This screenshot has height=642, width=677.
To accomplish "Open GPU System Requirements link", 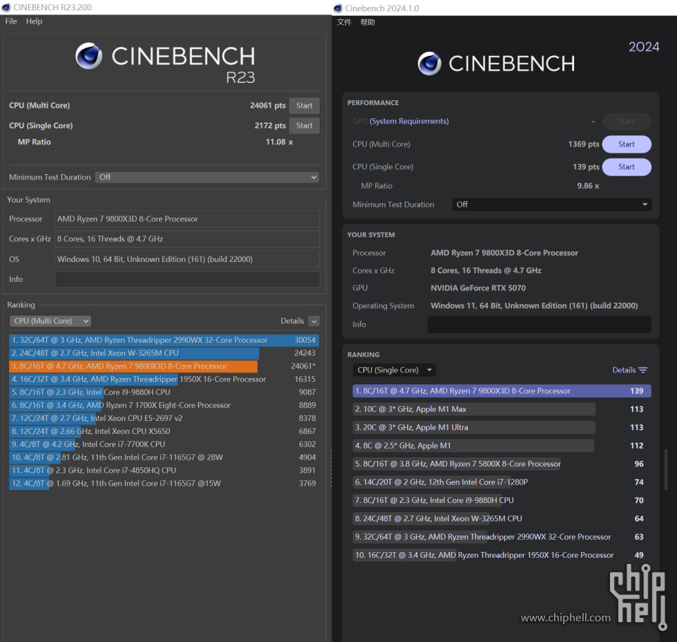I will pyautogui.click(x=409, y=122).
